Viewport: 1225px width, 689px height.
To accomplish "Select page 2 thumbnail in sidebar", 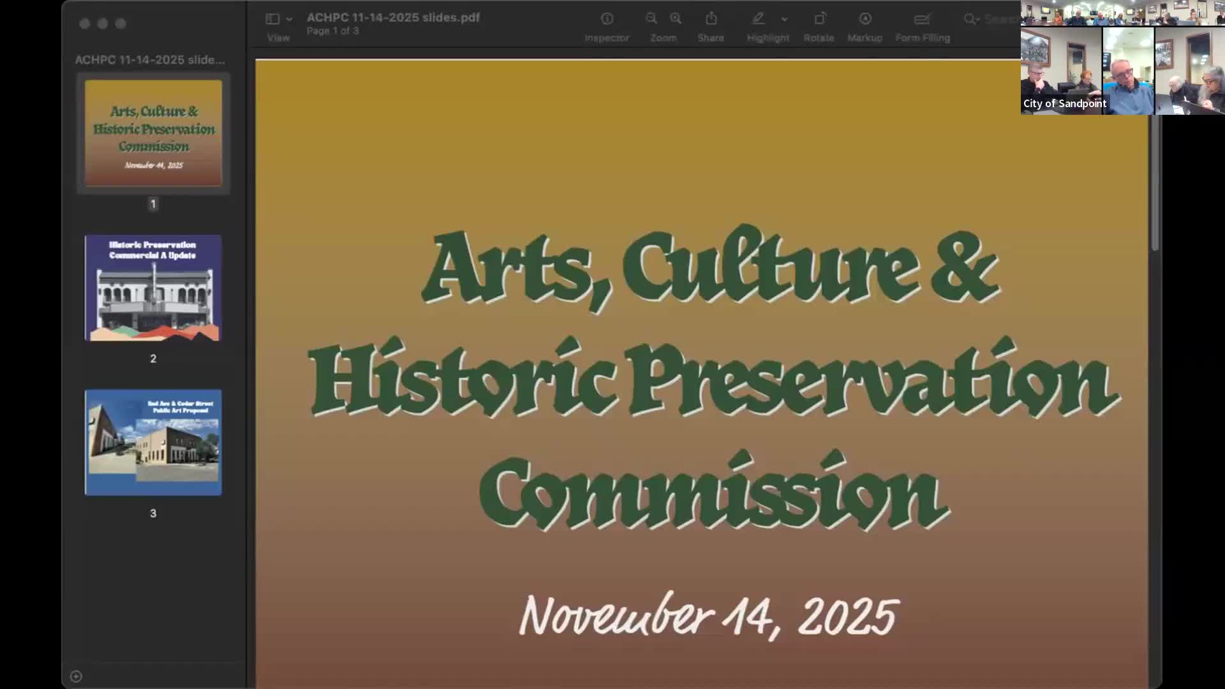I will 152,288.
